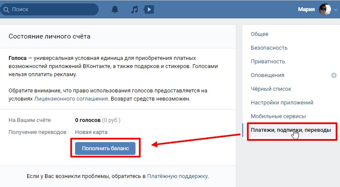
Task: Select Платежи, подписки, переводы section
Action: 291,130
